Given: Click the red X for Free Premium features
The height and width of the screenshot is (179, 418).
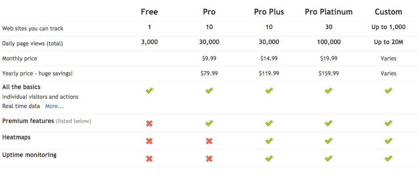Looking at the screenshot, I should coord(149,123).
